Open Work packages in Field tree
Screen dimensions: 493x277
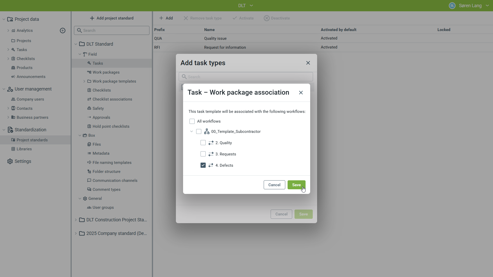[106, 72]
